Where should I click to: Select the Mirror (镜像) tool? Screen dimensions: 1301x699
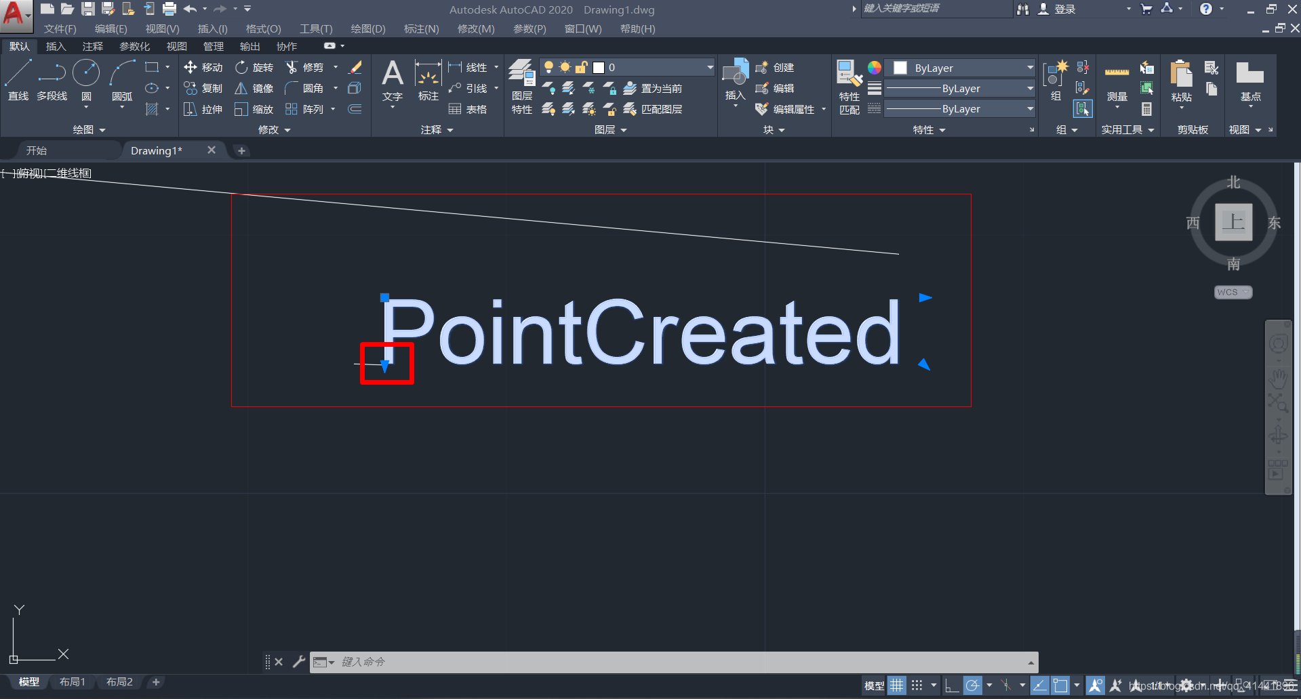(x=254, y=88)
